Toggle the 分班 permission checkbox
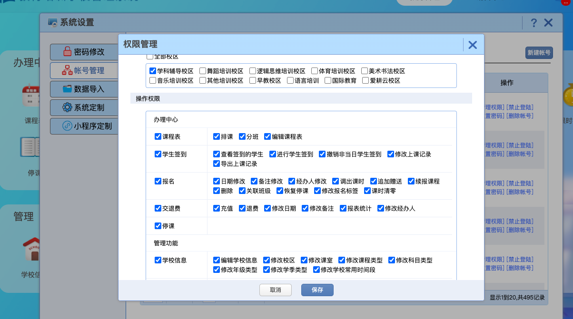 click(x=242, y=136)
